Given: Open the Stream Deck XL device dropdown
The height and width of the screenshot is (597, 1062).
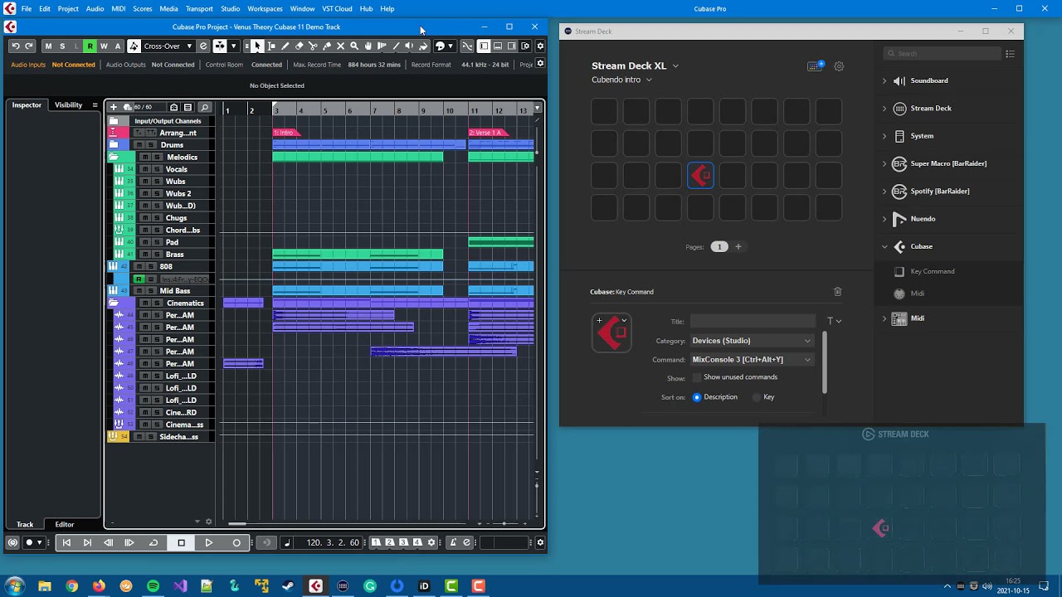Looking at the screenshot, I should click(x=635, y=66).
